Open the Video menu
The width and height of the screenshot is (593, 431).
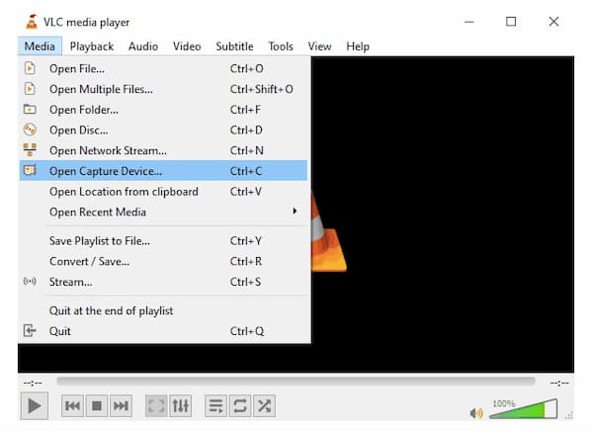point(187,46)
